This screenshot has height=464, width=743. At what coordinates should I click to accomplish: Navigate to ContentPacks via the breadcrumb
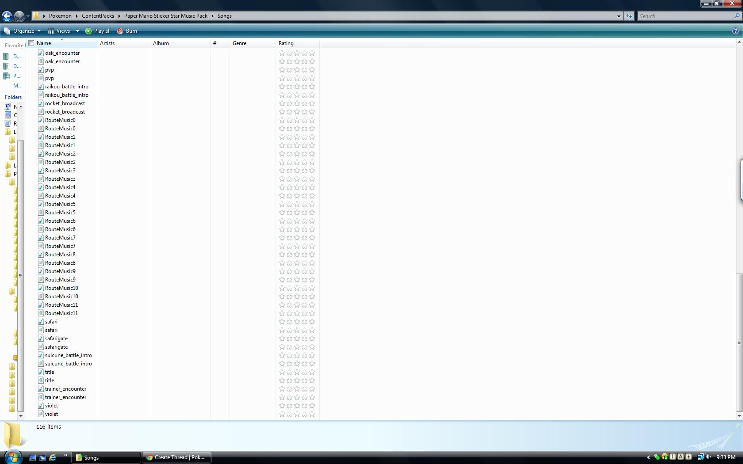point(98,16)
